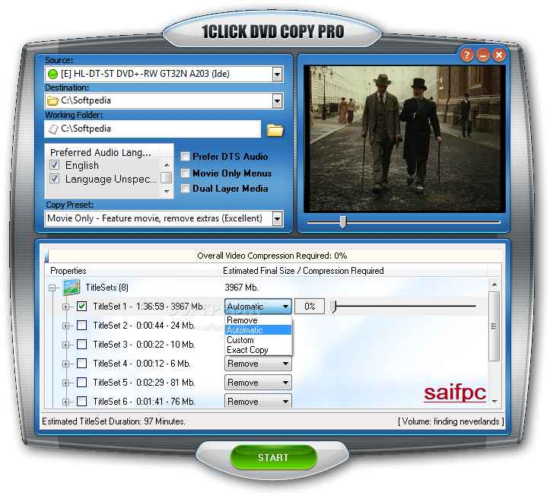Click the browse working folder icon

[275, 129]
